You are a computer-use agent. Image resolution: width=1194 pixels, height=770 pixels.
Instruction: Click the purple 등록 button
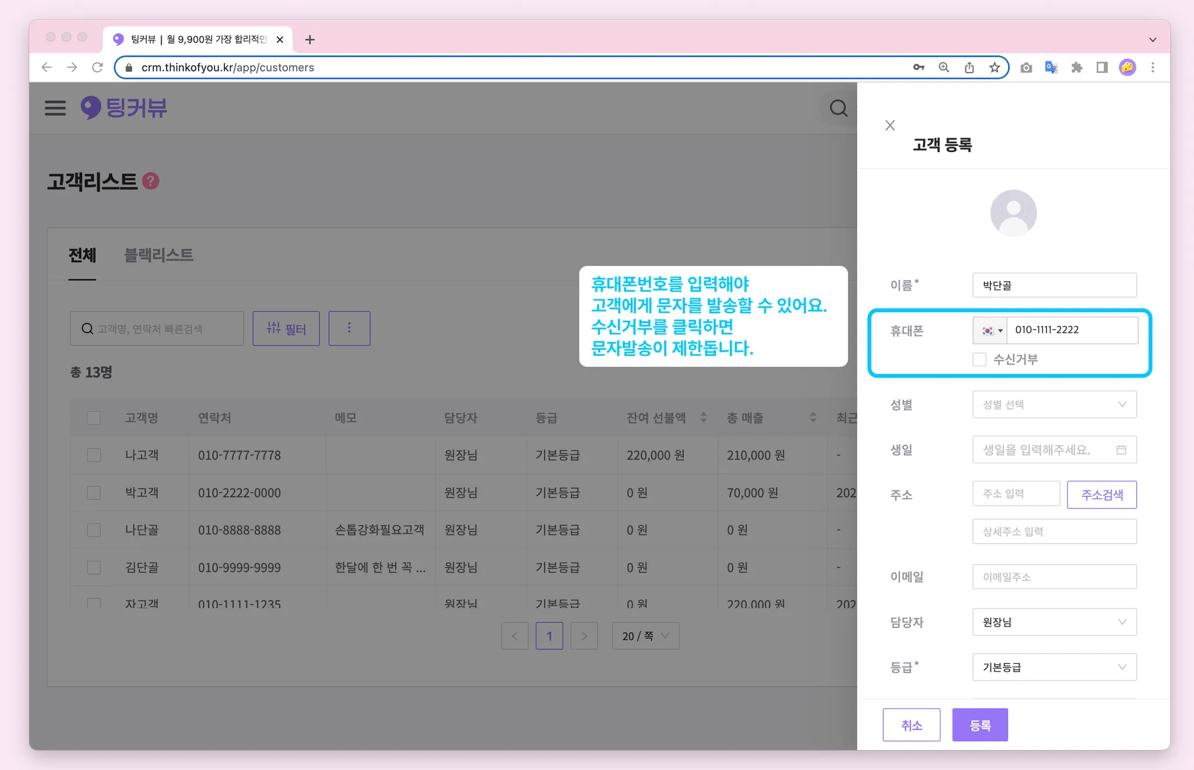point(979,725)
